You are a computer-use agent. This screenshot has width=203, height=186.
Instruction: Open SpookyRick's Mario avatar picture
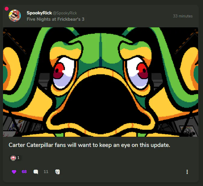(15, 16)
